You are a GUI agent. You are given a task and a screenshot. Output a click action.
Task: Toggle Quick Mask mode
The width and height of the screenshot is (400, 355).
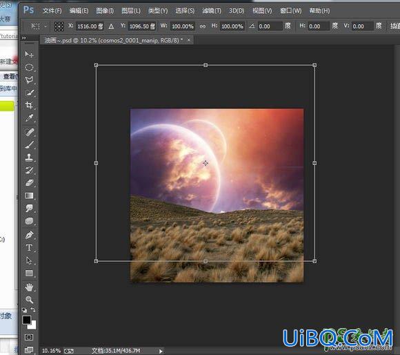(x=29, y=337)
